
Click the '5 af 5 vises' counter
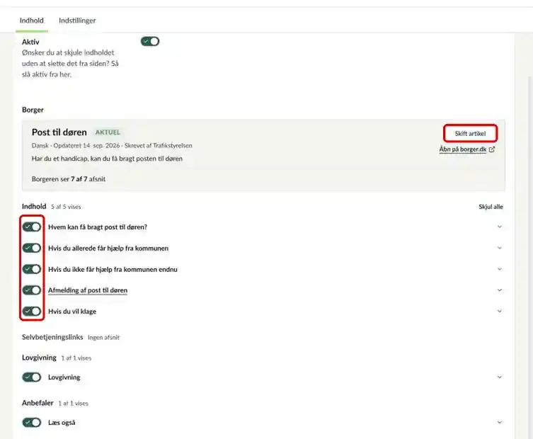[66, 207]
